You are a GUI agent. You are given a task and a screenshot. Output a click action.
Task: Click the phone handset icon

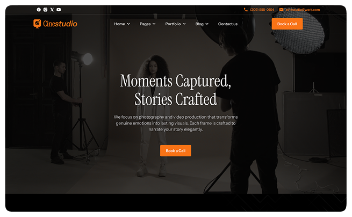click(x=246, y=10)
